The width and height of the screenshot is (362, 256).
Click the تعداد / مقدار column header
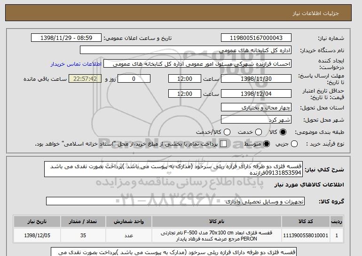(83, 221)
